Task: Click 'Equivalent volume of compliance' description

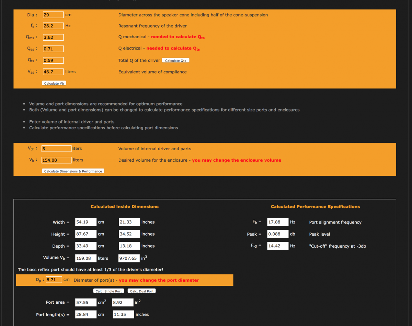Action: click(x=152, y=72)
